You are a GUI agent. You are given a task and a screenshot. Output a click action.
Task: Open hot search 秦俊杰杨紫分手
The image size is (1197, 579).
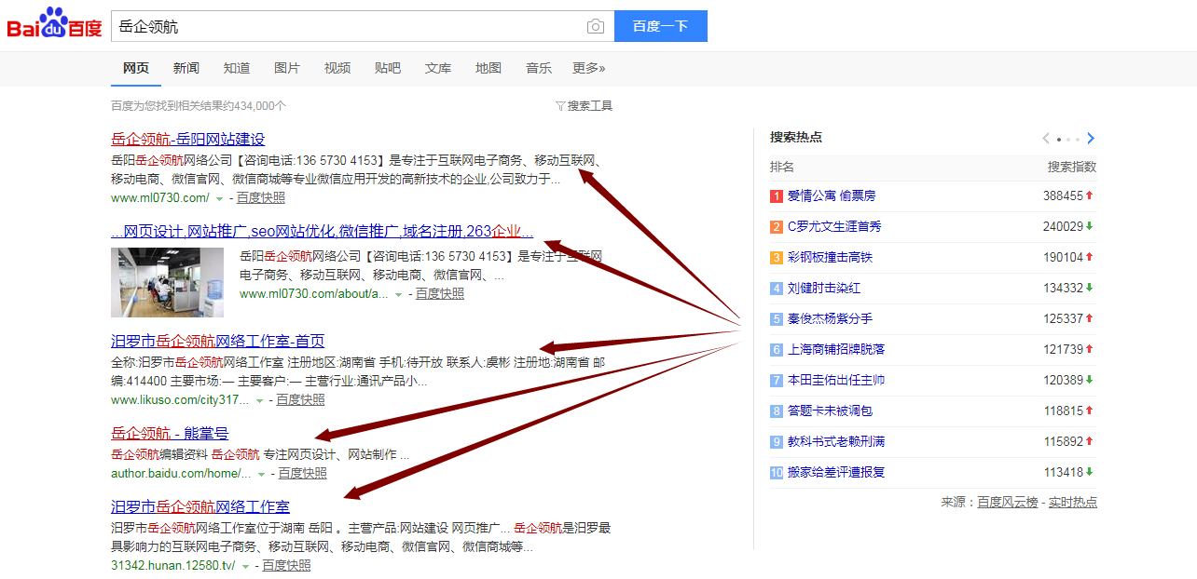[831, 319]
